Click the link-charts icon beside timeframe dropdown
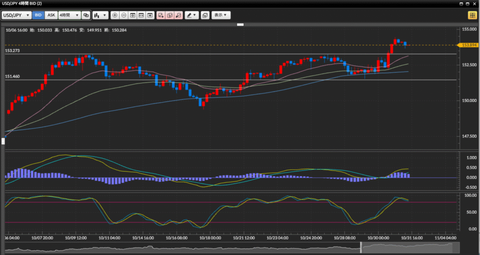Viewport: 480px width, 255px height. 86,15
